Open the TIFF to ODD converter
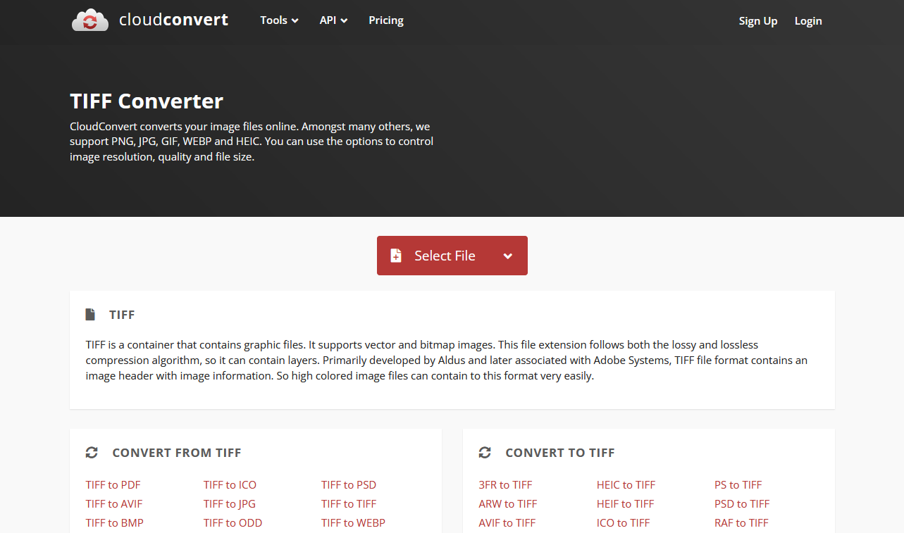 pyautogui.click(x=233, y=522)
